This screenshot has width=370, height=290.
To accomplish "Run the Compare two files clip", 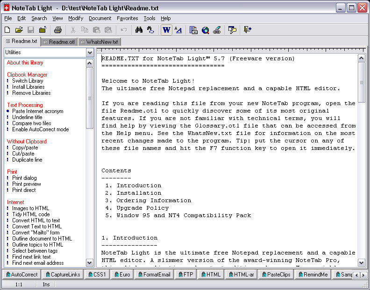I will pos(31,123).
